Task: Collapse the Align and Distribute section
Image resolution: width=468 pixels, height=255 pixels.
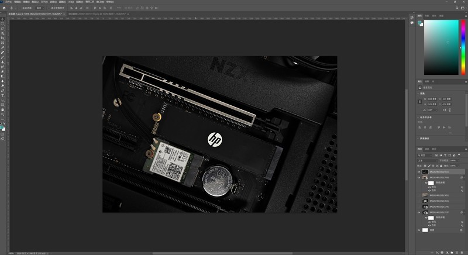Action: click(418, 117)
